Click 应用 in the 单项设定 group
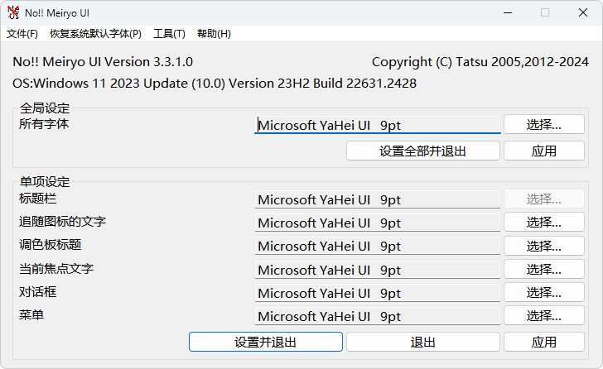This screenshot has height=369, width=603. coord(543,342)
